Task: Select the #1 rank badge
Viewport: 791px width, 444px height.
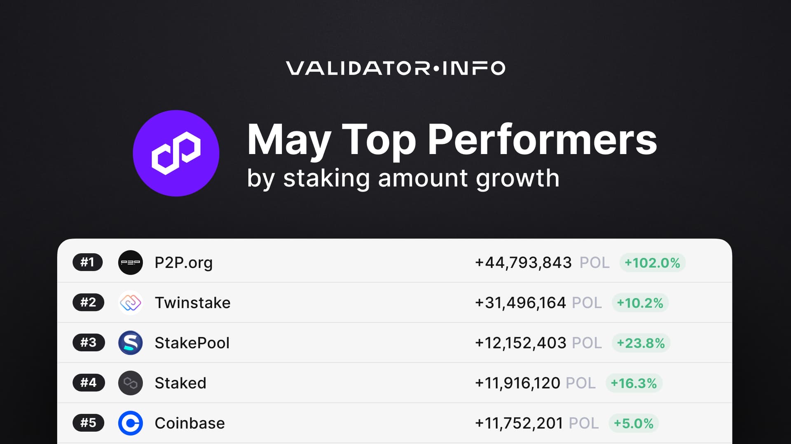Action: [88, 262]
